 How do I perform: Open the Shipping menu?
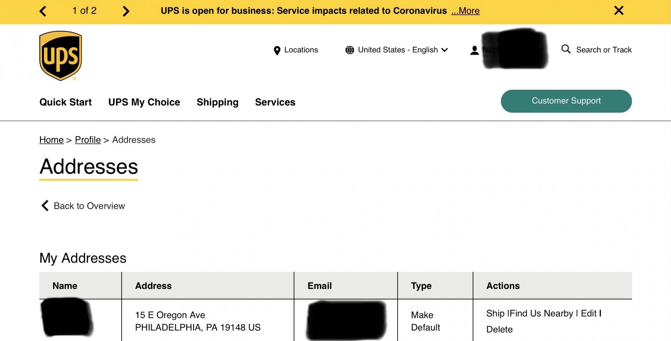[217, 102]
